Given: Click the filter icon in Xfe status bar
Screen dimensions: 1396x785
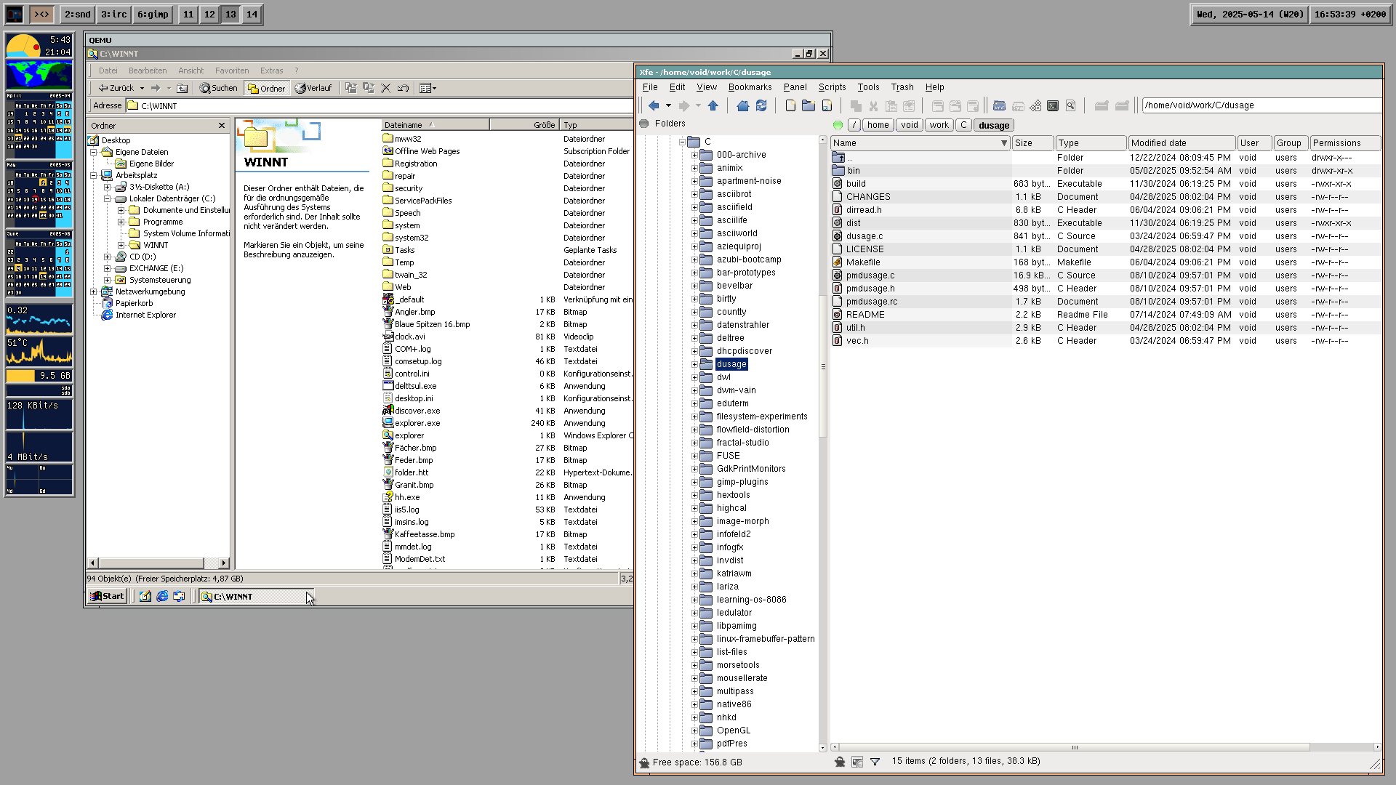Looking at the screenshot, I should [875, 762].
